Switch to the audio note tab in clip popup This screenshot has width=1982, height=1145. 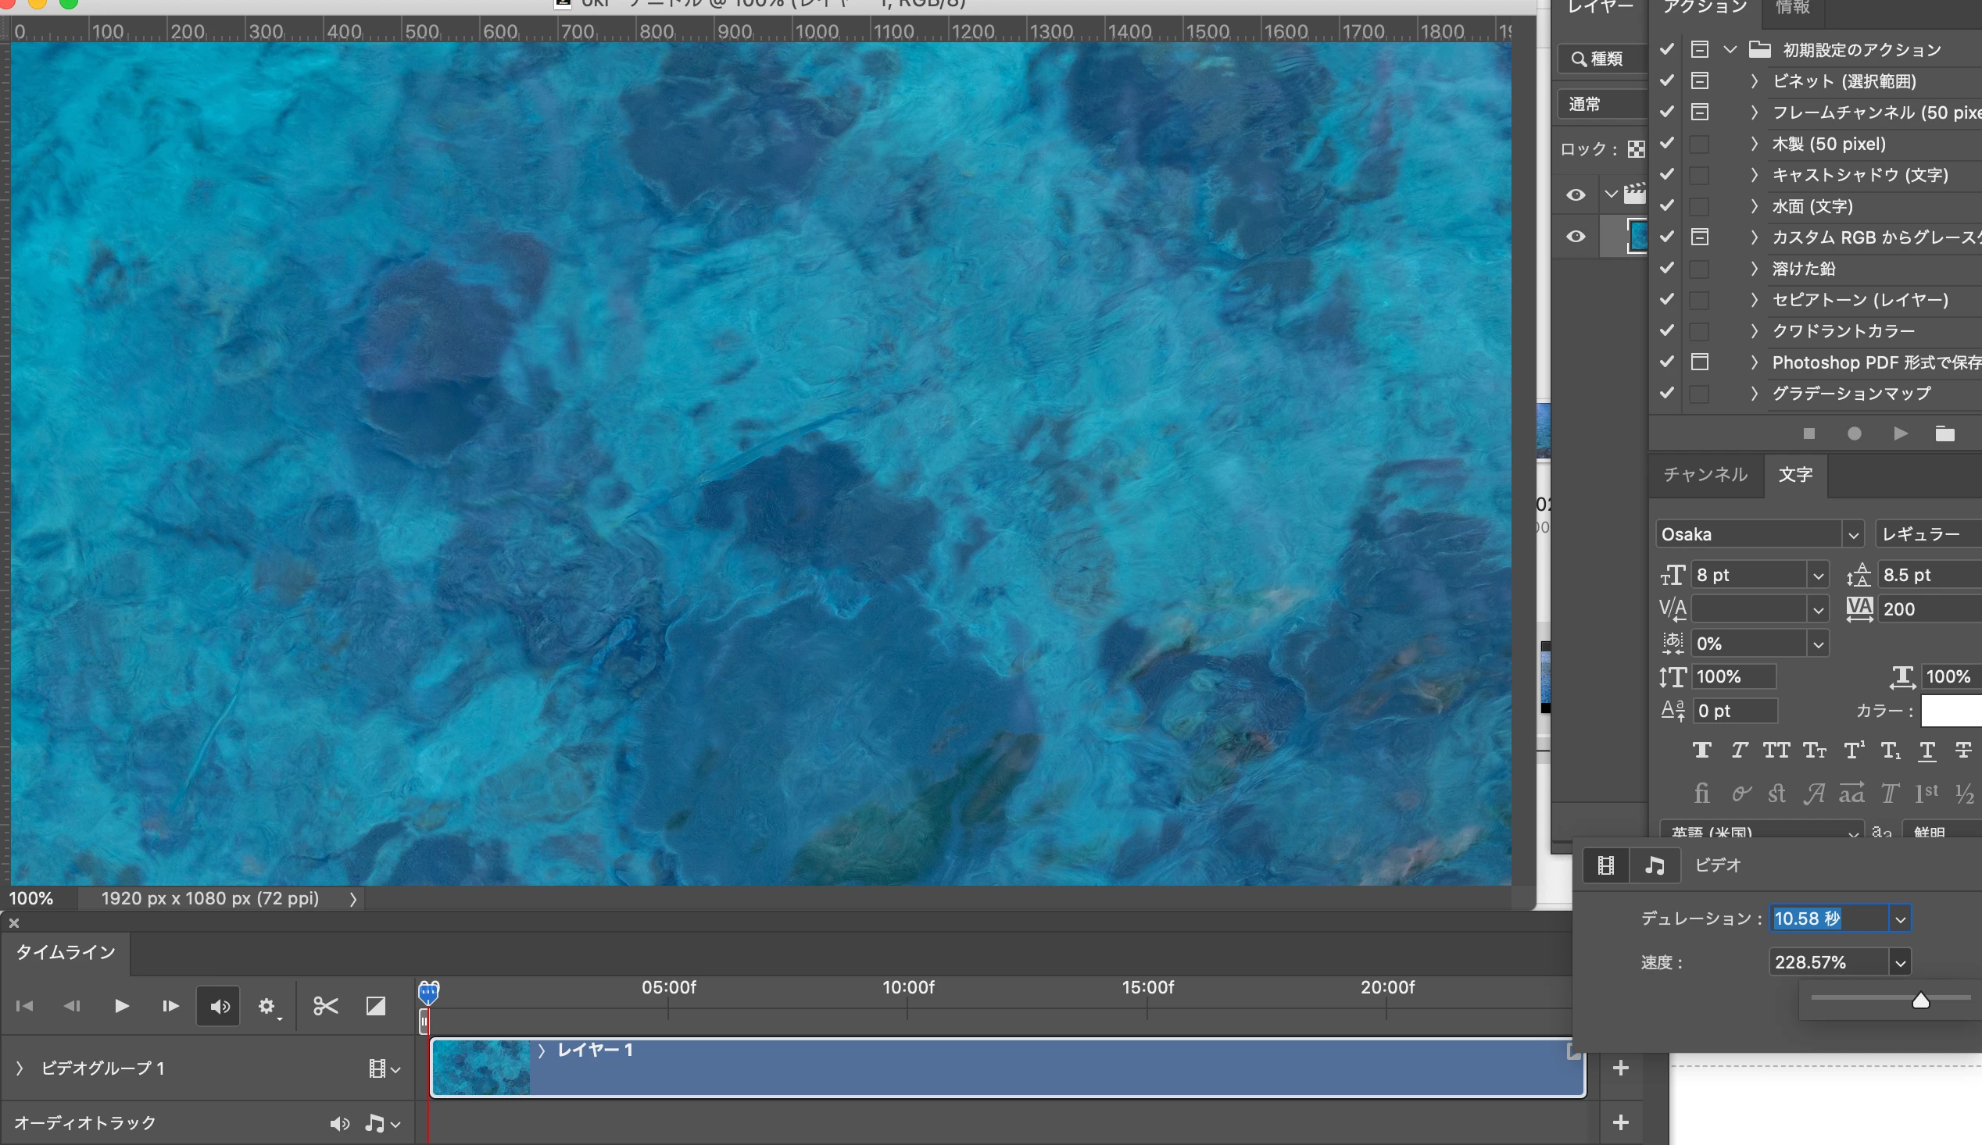click(x=1654, y=865)
